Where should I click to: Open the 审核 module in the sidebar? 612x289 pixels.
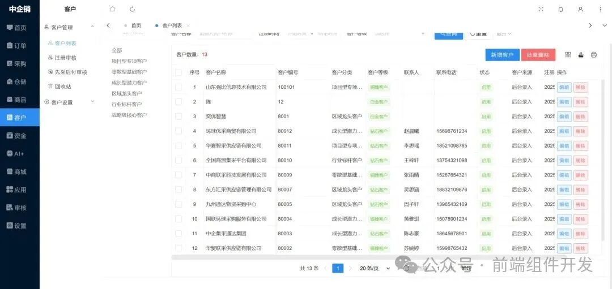19,208
